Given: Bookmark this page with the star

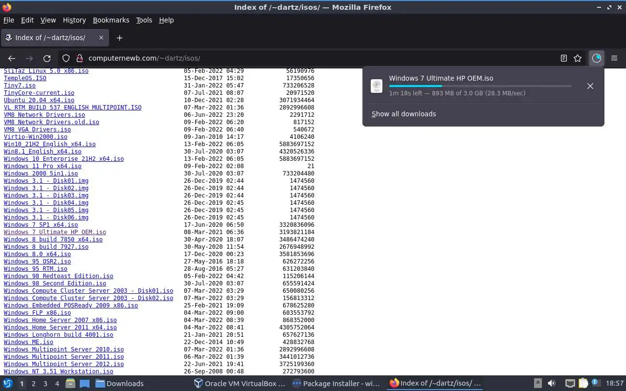Looking at the screenshot, I should pos(578,58).
